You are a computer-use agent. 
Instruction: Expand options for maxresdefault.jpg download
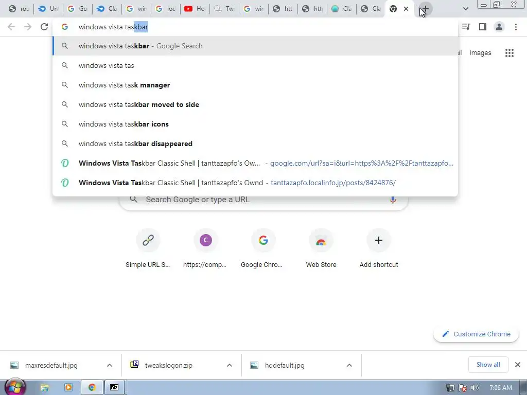click(110, 365)
